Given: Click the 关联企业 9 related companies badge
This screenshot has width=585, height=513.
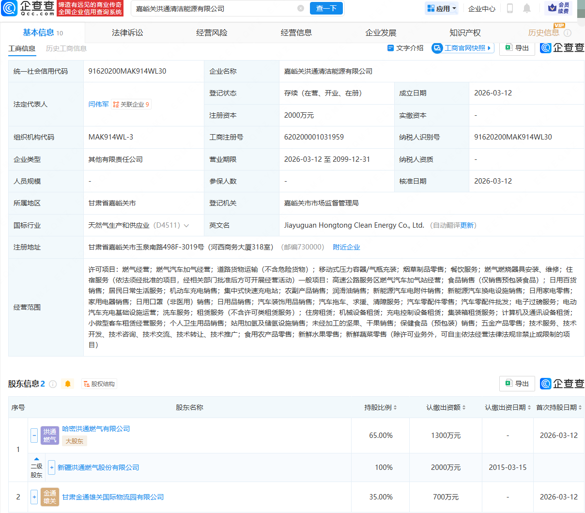Looking at the screenshot, I should tap(131, 104).
